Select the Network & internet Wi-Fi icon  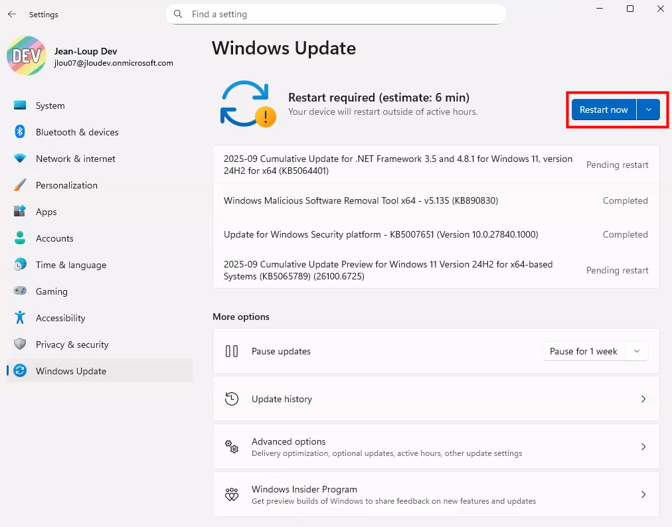tap(20, 159)
